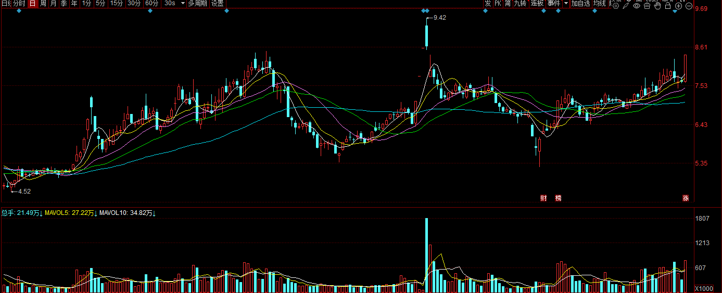
Task: Click the 4.52 low price label
Action: tap(24, 191)
